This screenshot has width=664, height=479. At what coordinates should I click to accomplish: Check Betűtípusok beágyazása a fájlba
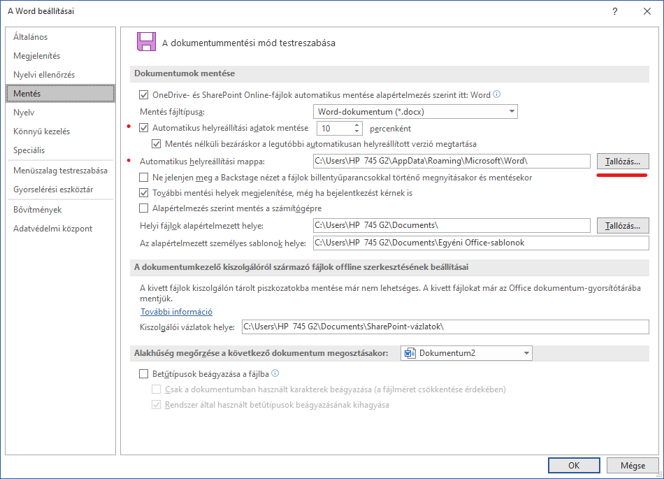click(143, 373)
